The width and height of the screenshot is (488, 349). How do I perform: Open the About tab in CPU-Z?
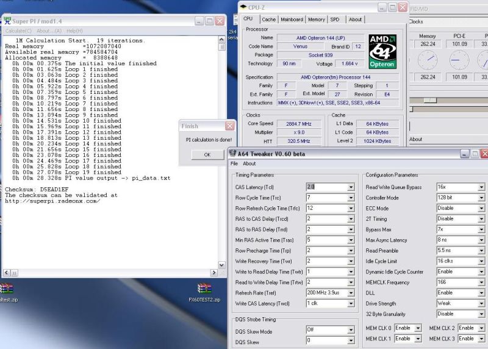coord(355,20)
